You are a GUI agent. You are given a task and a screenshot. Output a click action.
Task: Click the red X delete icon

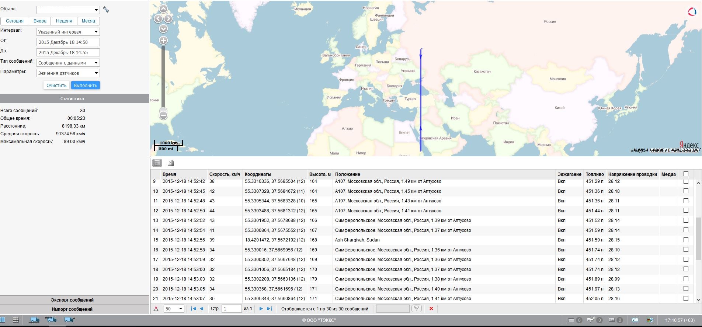pos(431,309)
